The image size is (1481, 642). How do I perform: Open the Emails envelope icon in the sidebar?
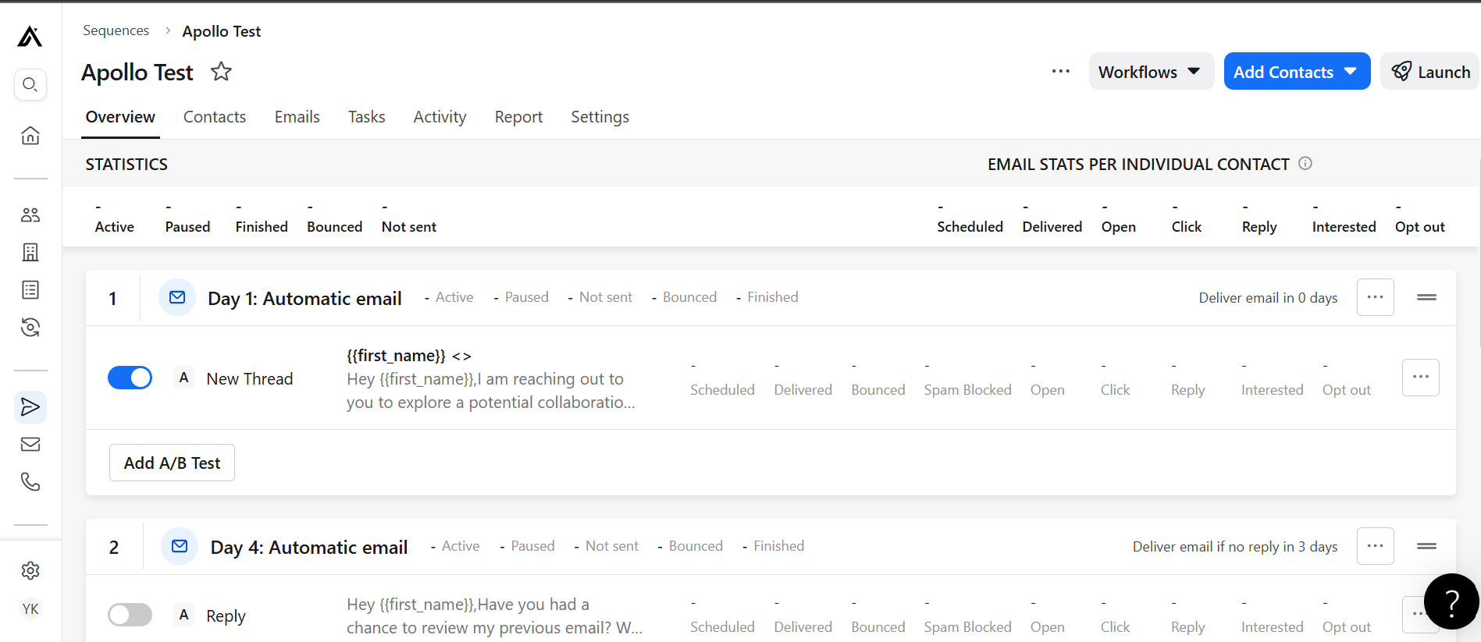tap(30, 445)
